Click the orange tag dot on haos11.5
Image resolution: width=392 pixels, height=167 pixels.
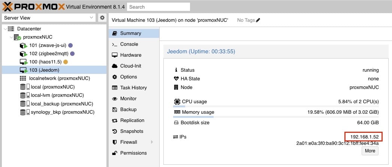(x=66, y=62)
